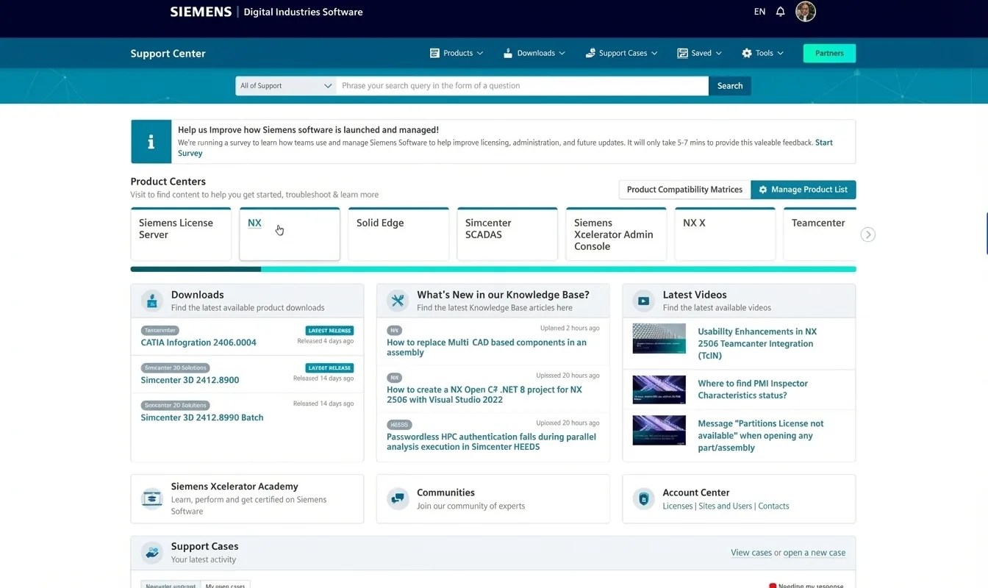Open Simcenter 3D 2412.8990 Batch download
The image size is (988, 588).
click(x=202, y=417)
